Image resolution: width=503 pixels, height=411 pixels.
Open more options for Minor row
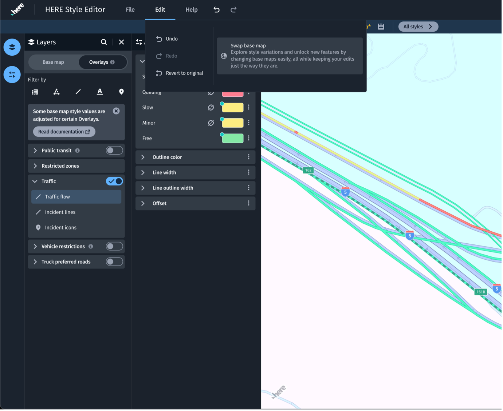pyautogui.click(x=249, y=123)
